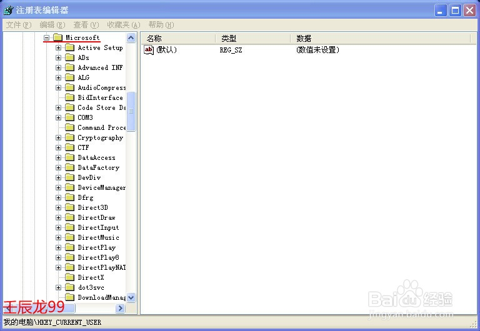Viewport: 480px width, 331px height.
Task: Select the DownloadManager key label
Action: pos(102,297)
